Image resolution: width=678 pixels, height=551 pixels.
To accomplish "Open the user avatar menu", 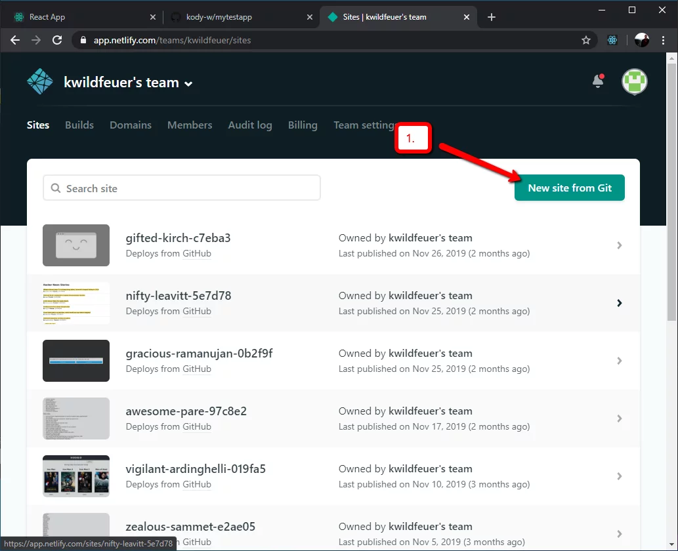I will point(634,81).
